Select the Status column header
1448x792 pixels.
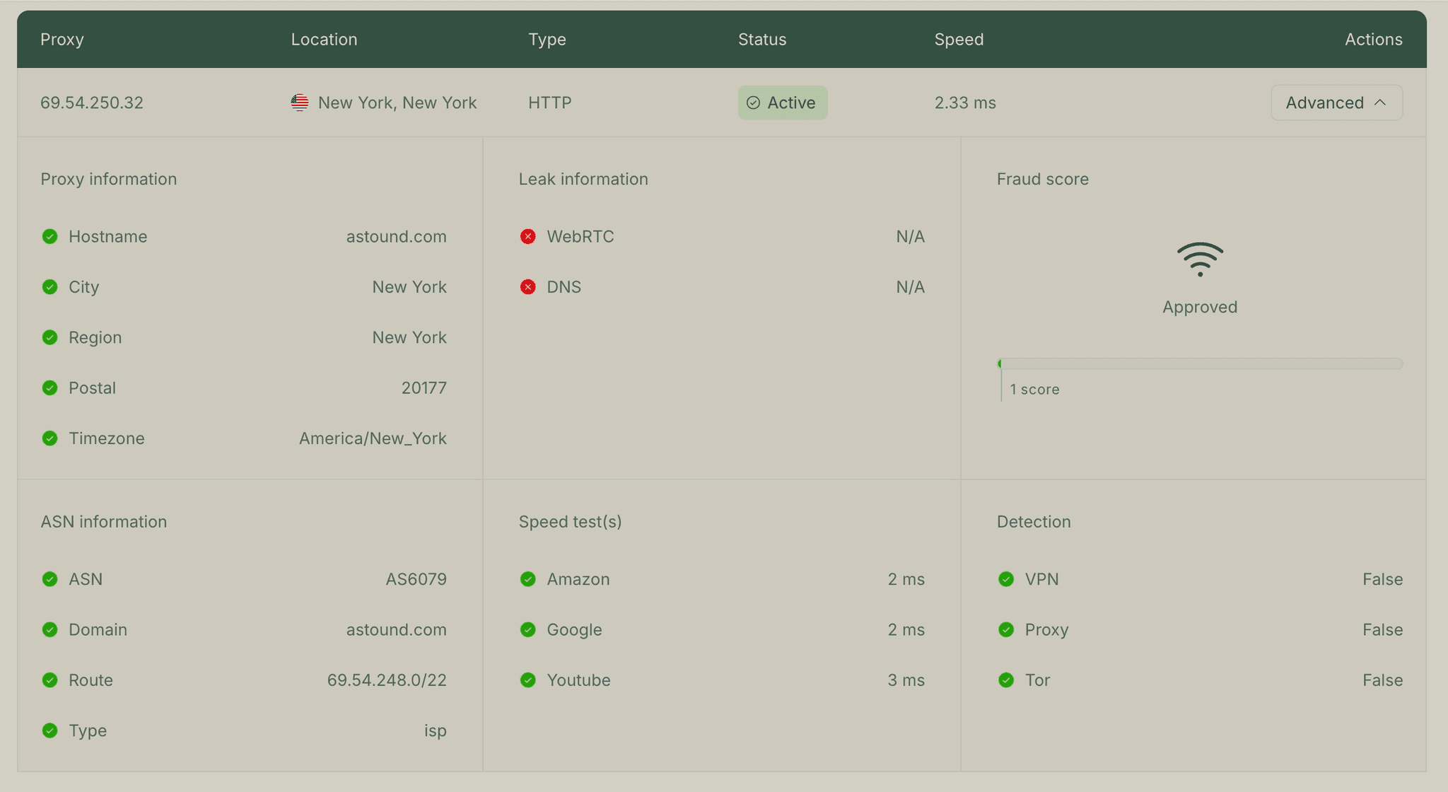coord(761,40)
